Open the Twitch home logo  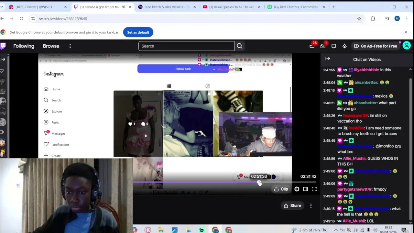tap(3, 46)
